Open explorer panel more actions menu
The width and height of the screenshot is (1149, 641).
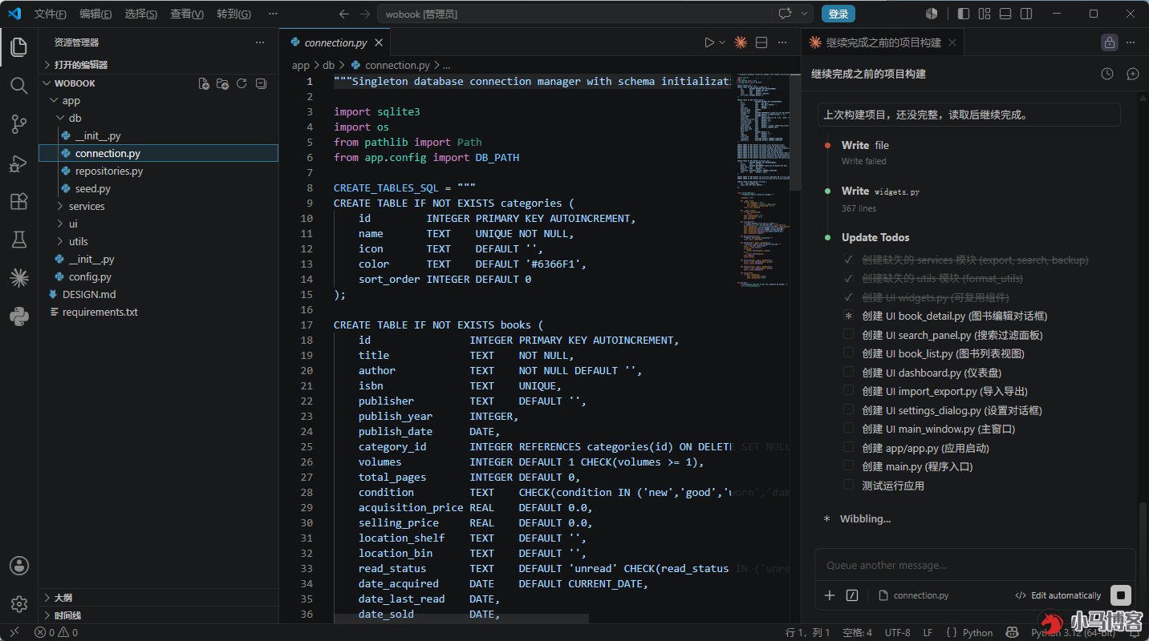pos(260,42)
